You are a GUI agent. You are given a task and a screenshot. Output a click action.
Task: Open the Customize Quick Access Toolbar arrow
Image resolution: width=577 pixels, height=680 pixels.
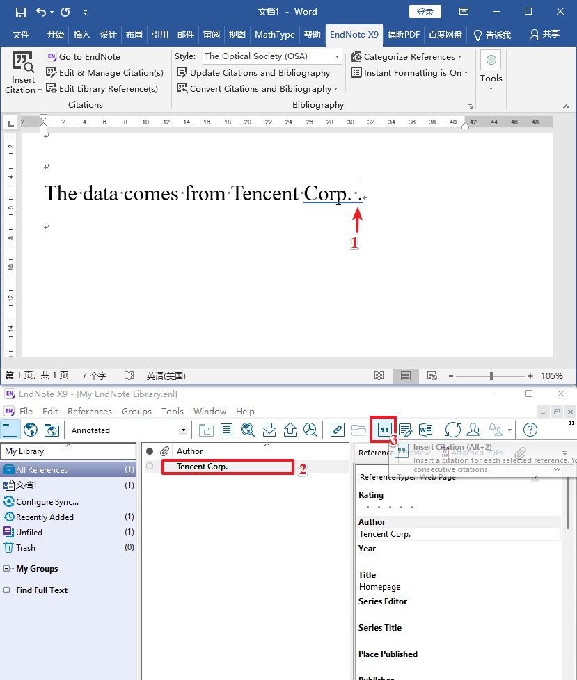pyautogui.click(x=85, y=13)
